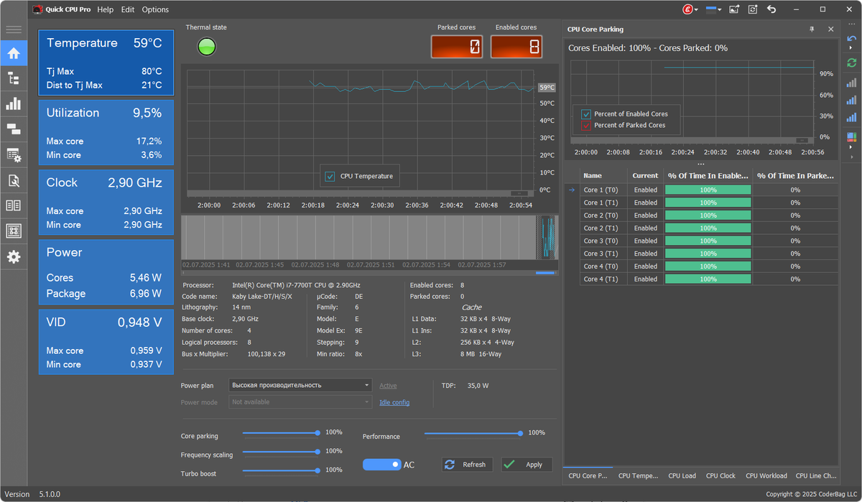Open the Options menu
This screenshot has height=502, width=862.
pos(155,10)
